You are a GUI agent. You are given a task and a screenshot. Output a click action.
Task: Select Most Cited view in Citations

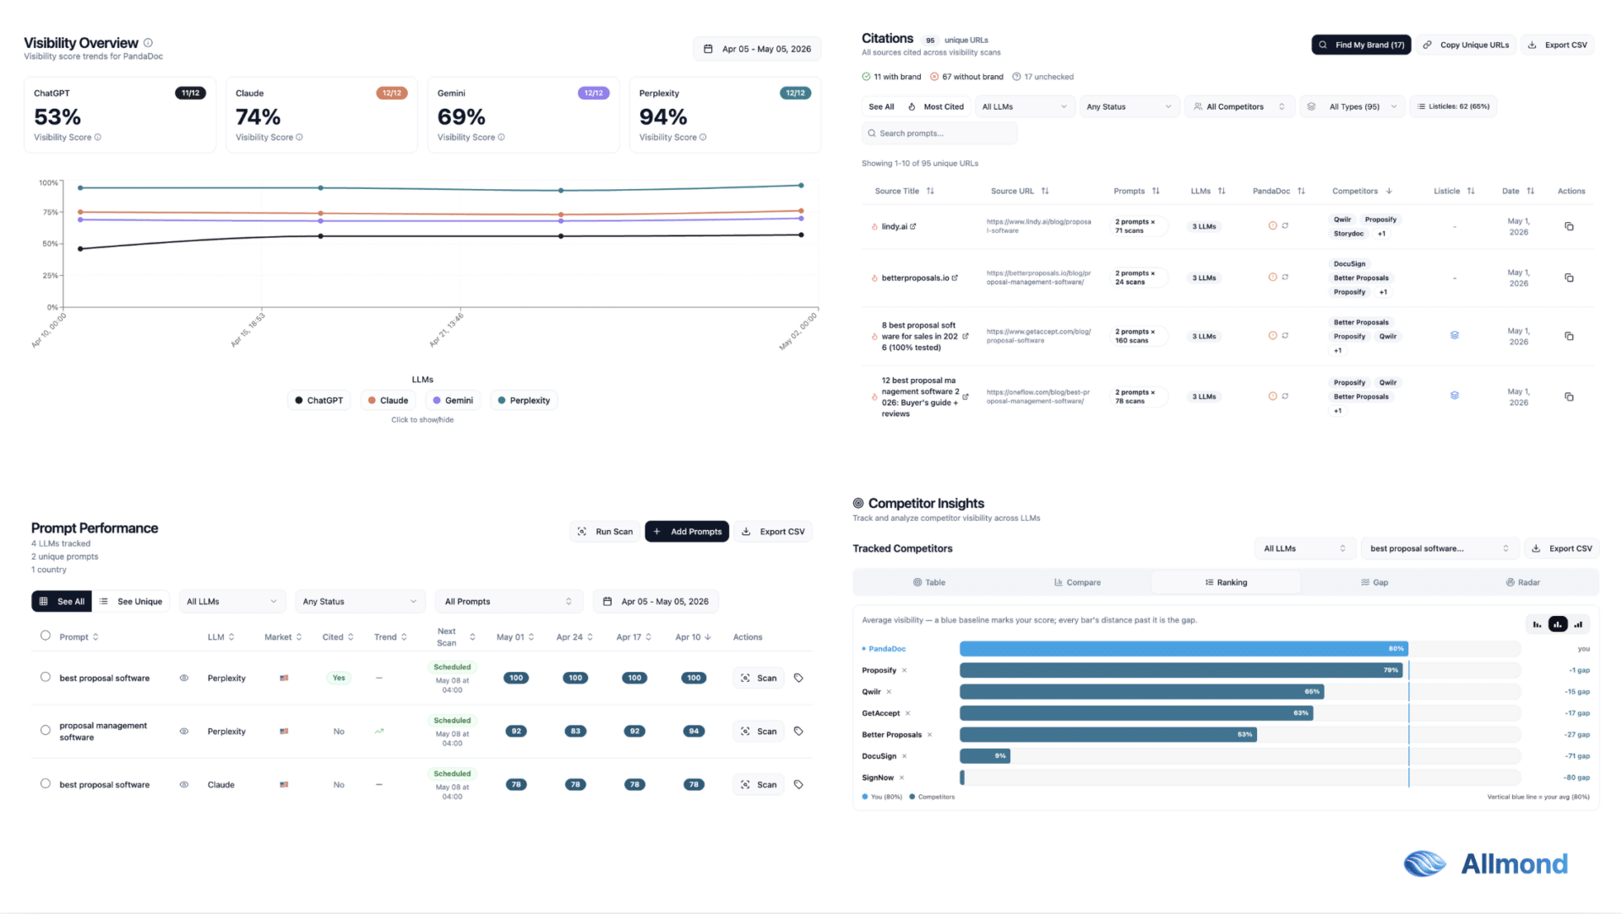pos(935,106)
